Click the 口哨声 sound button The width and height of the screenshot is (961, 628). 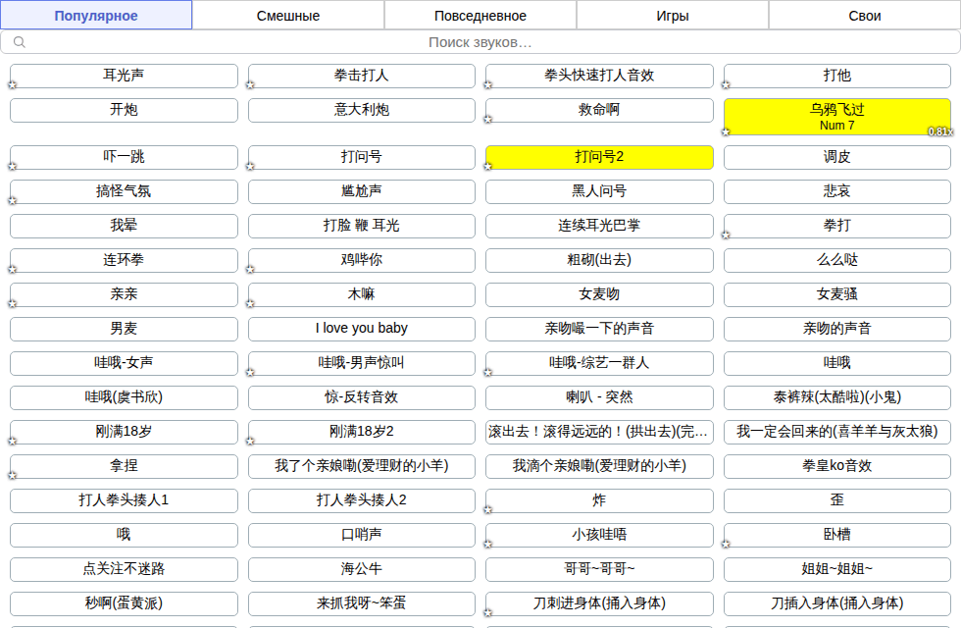(362, 535)
